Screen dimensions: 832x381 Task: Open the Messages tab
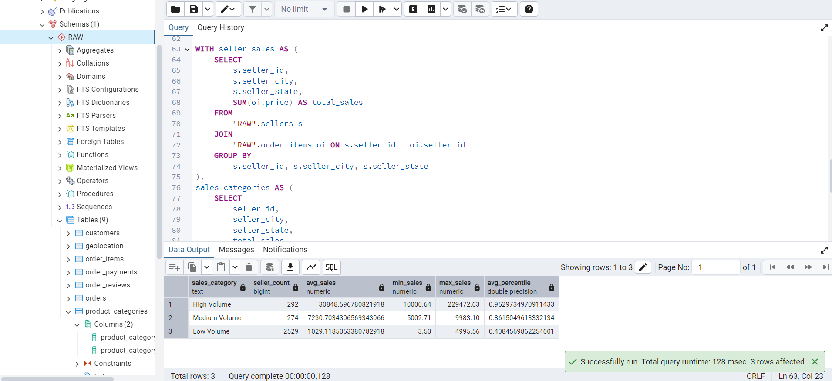[236, 250]
